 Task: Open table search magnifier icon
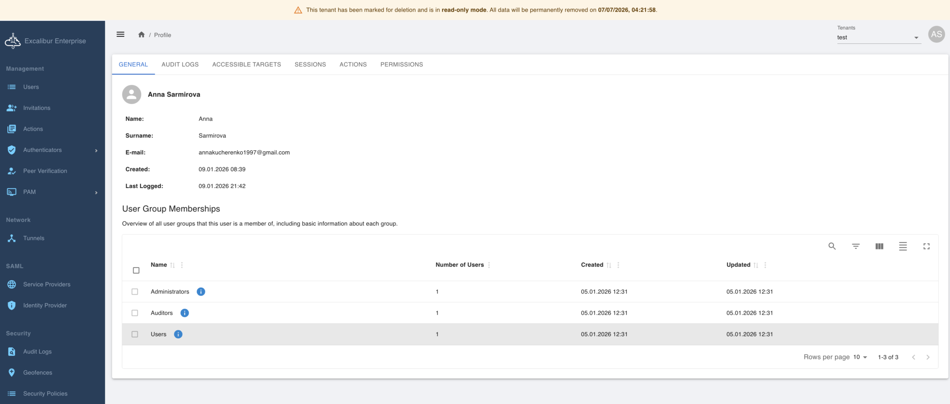[x=832, y=246]
